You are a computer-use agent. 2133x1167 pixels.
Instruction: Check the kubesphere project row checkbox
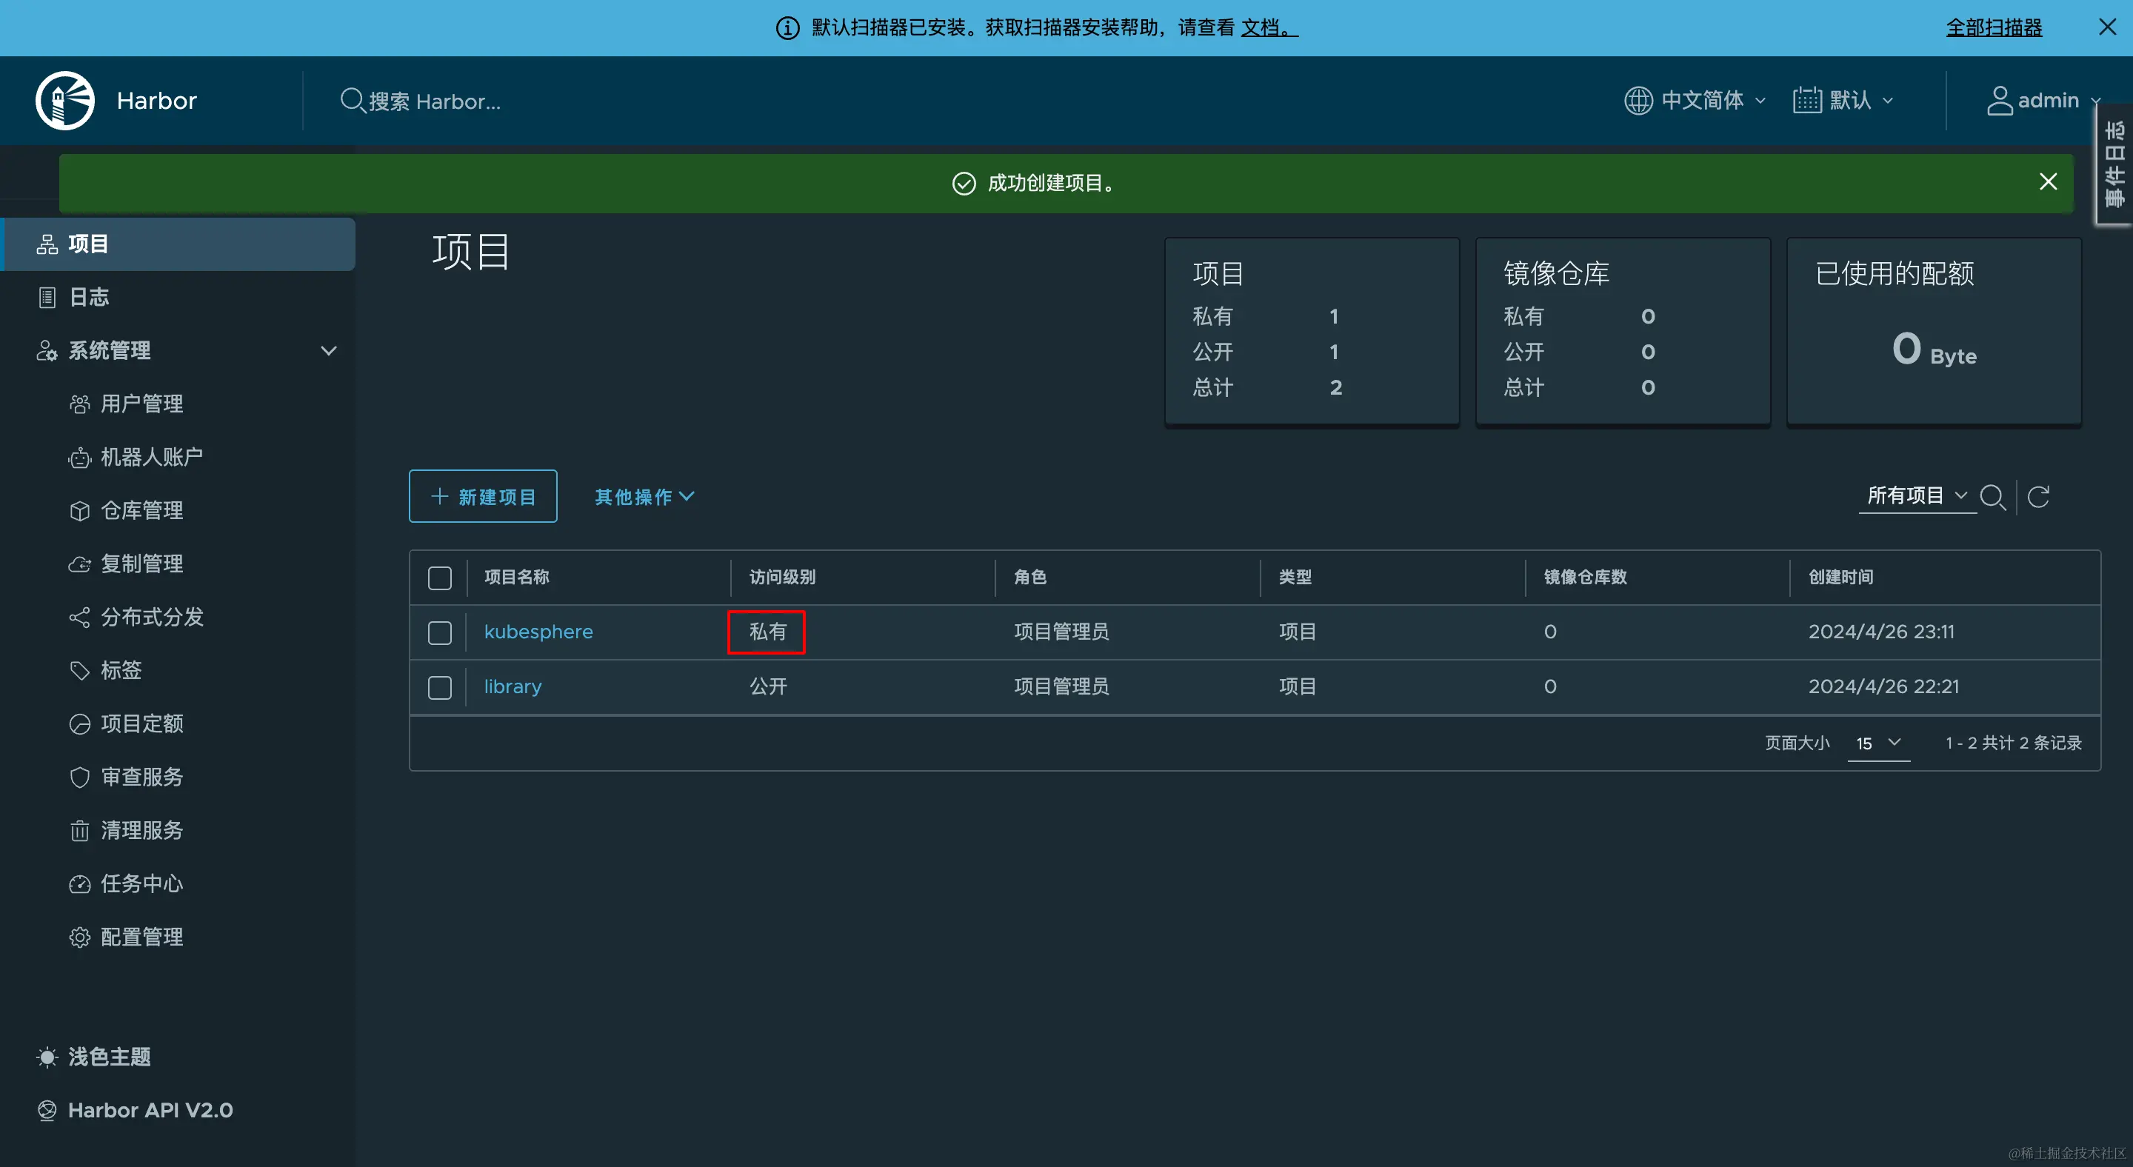click(x=440, y=632)
